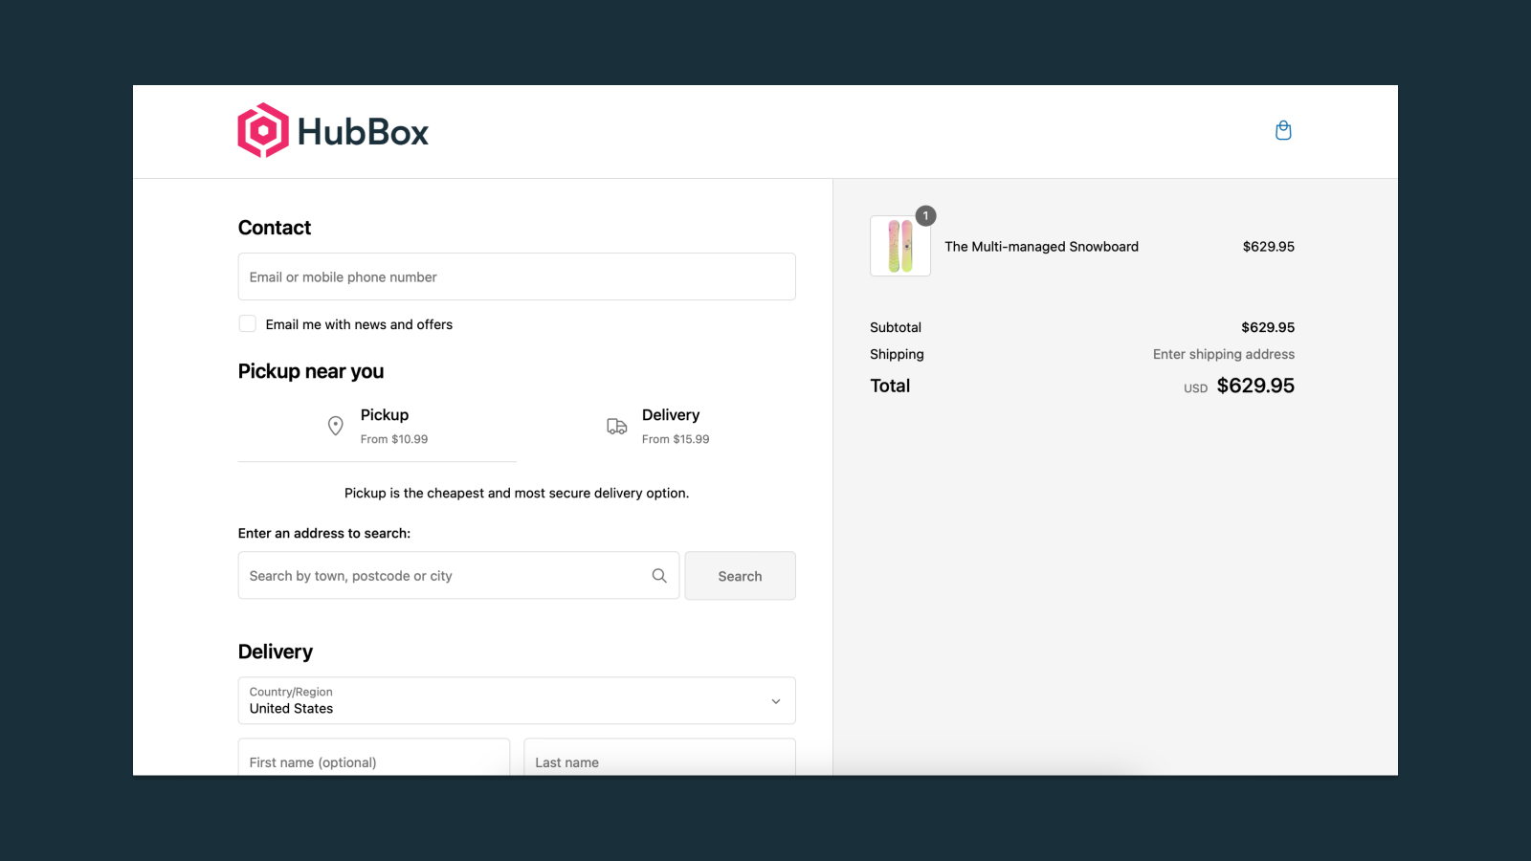Viewport: 1531px width, 861px height.
Task: Click the pickup location pin icon
Action: pos(336,426)
